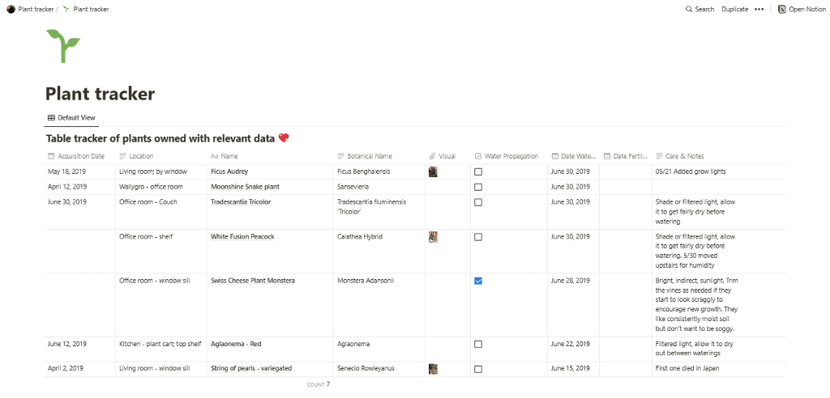Uncheck Water Propagation for Swiss Cheese Plant
This screenshot has height=398, width=830.
click(478, 281)
